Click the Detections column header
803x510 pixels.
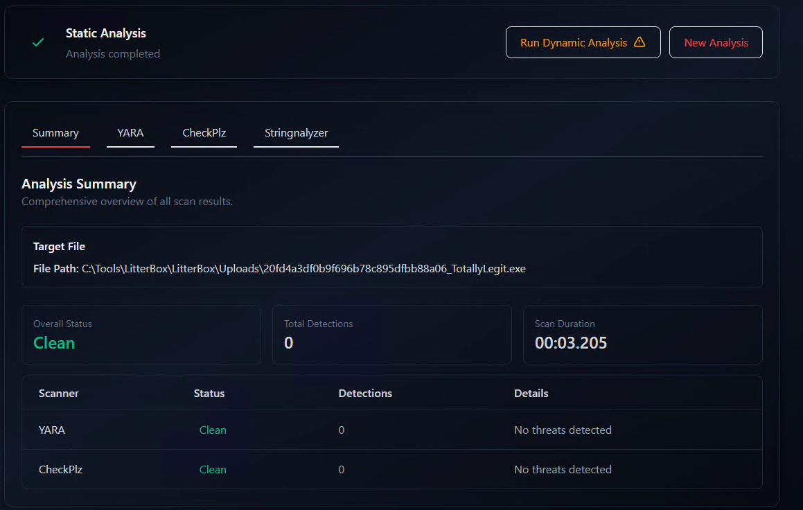click(365, 394)
